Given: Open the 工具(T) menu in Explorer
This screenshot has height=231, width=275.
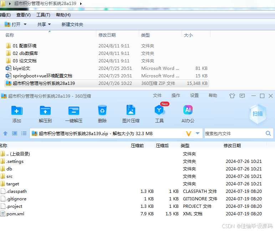Looking at the screenshot, I should [x=43, y=15].
